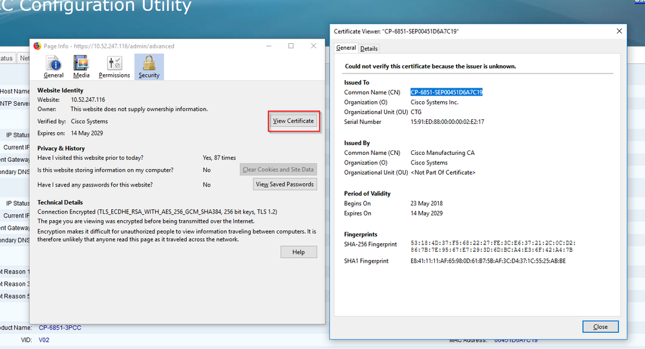Click 'Verified by: Cisco Systems' value
The width and height of the screenshot is (645, 349).
(89, 121)
